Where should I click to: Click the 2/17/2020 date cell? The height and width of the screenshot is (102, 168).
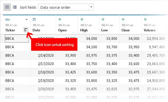pyautogui.click(x=46, y=64)
